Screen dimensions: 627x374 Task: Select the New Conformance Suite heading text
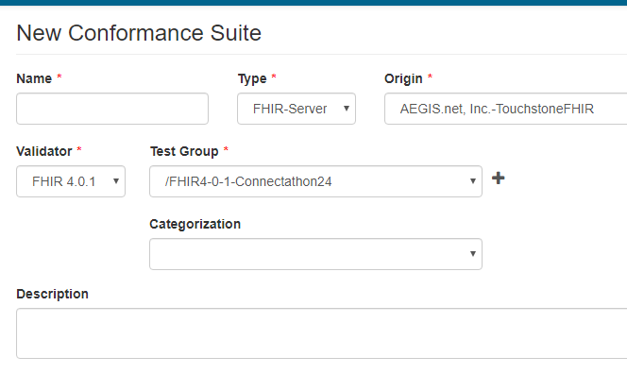(x=139, y=33)
